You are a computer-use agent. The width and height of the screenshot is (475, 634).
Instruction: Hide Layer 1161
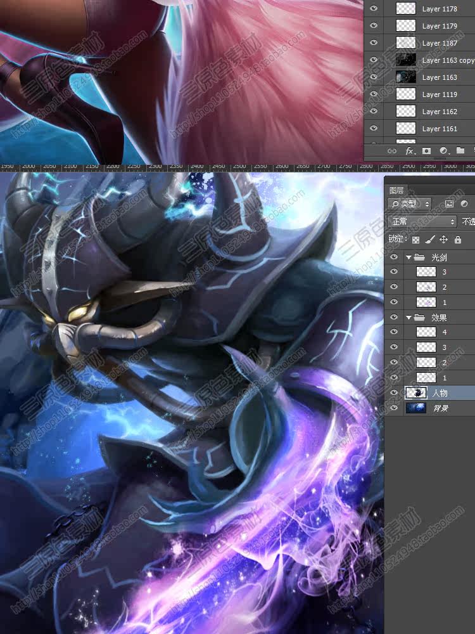pos(374,128)
